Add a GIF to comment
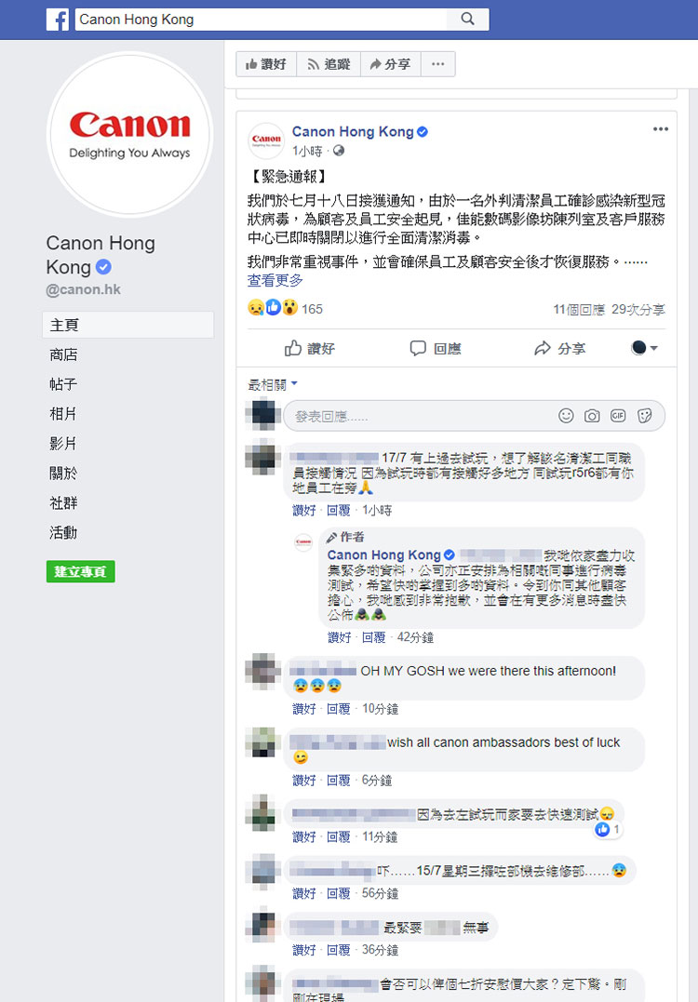The width and height of the screenshot is (698, 1002). pos(617,416)
